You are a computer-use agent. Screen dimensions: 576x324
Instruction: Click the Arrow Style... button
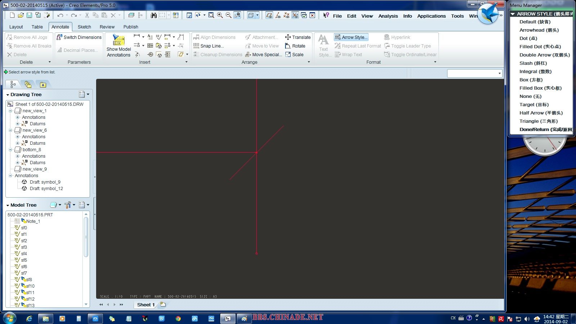tap(351, 37)
